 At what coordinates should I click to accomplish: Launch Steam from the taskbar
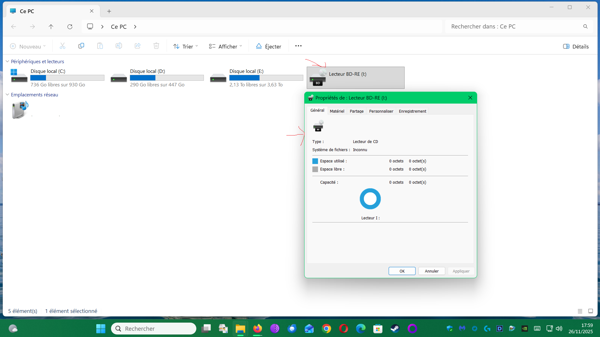(395, 329)
